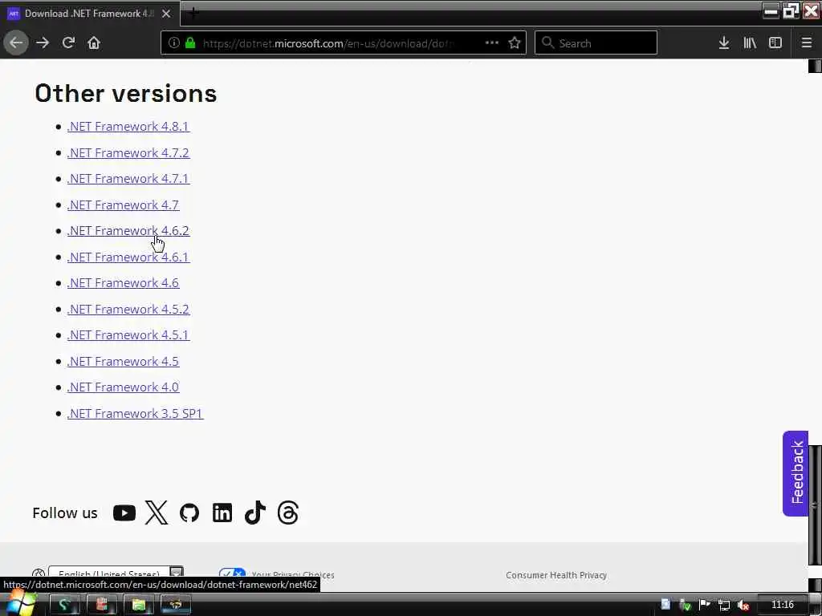Screen dimensions: 822x616
Task: Open .NET Framework 4.6.2 link
Action: pos(128,230)
